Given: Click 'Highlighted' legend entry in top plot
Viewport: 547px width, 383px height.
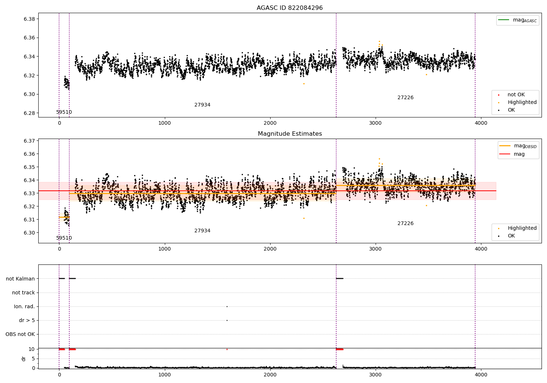Looking at the screenshot, I should (517, 102).
